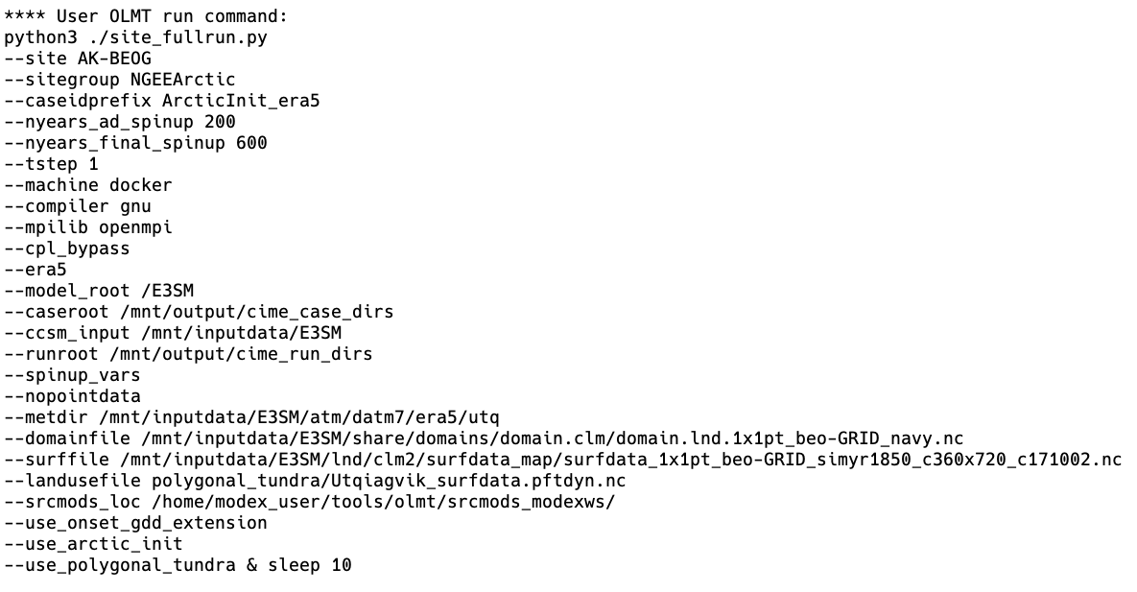Click the --nyears_ad_spinup 200 line

120,122
